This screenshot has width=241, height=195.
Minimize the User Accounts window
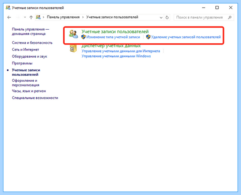click(204, 8)
